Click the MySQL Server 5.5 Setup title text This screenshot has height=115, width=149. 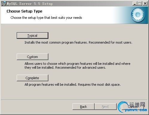coord(30,4)
